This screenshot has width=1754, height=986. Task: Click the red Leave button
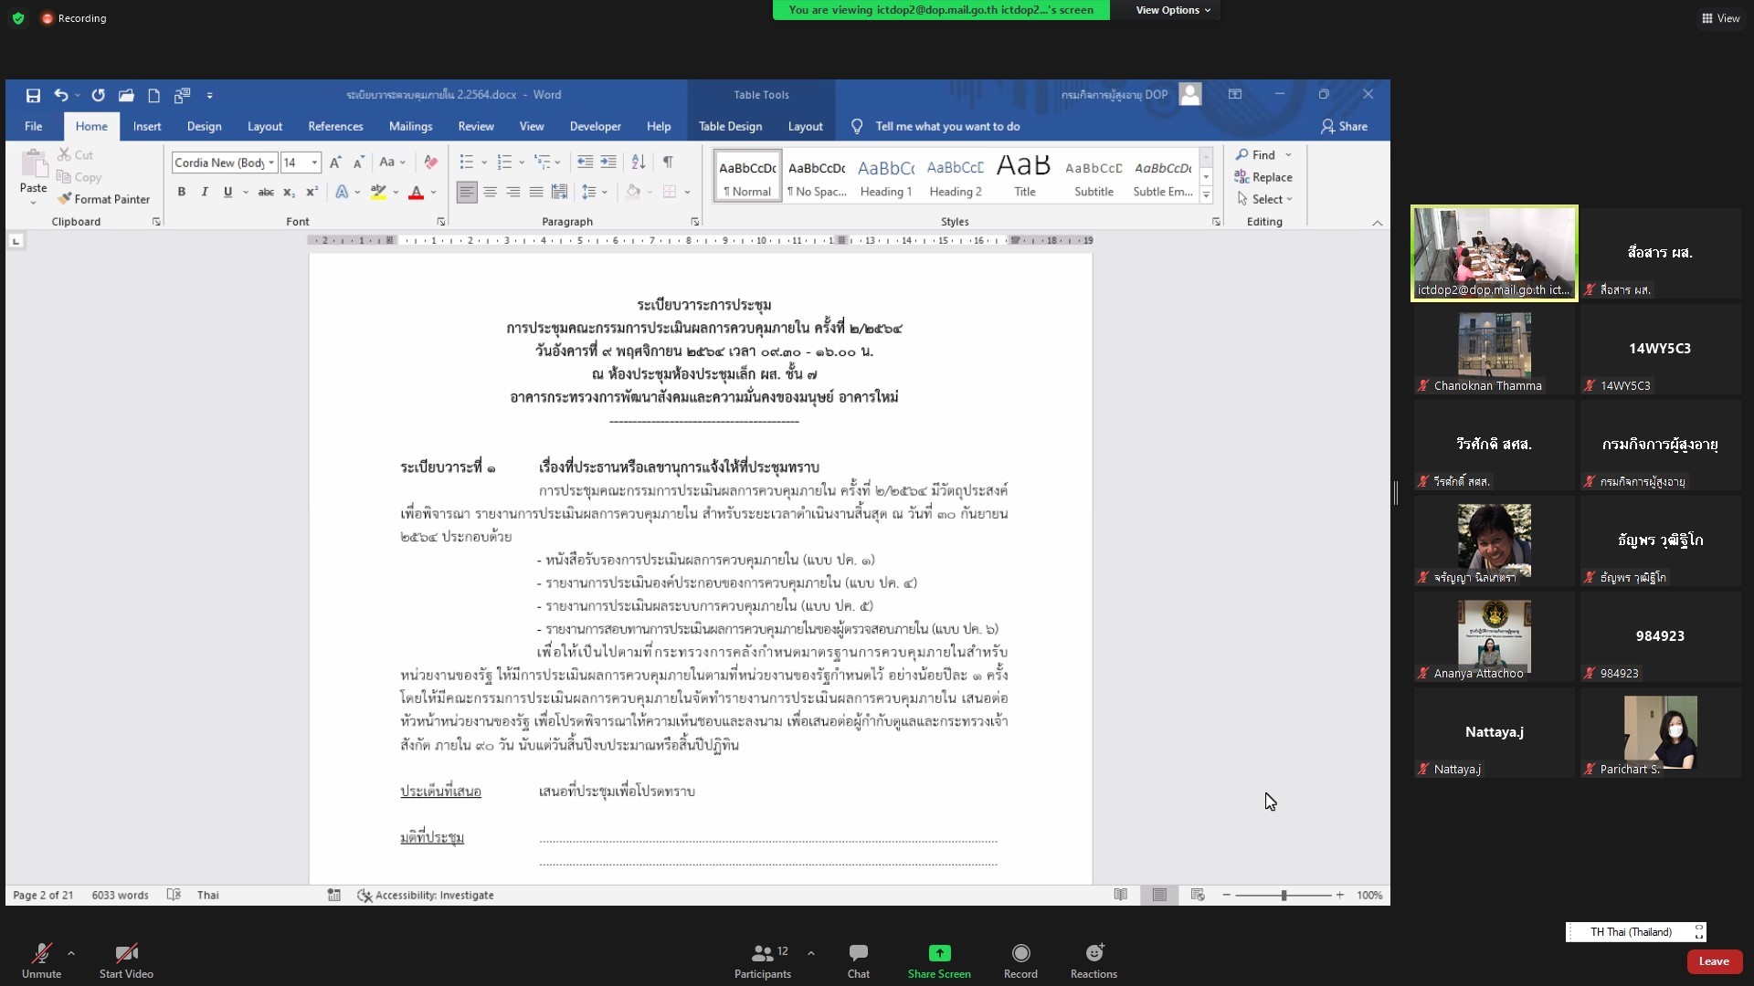[1714, 961]
